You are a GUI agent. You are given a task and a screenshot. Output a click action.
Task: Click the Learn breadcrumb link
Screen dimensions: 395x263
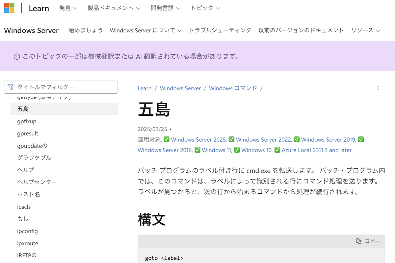tap(145, 88)
